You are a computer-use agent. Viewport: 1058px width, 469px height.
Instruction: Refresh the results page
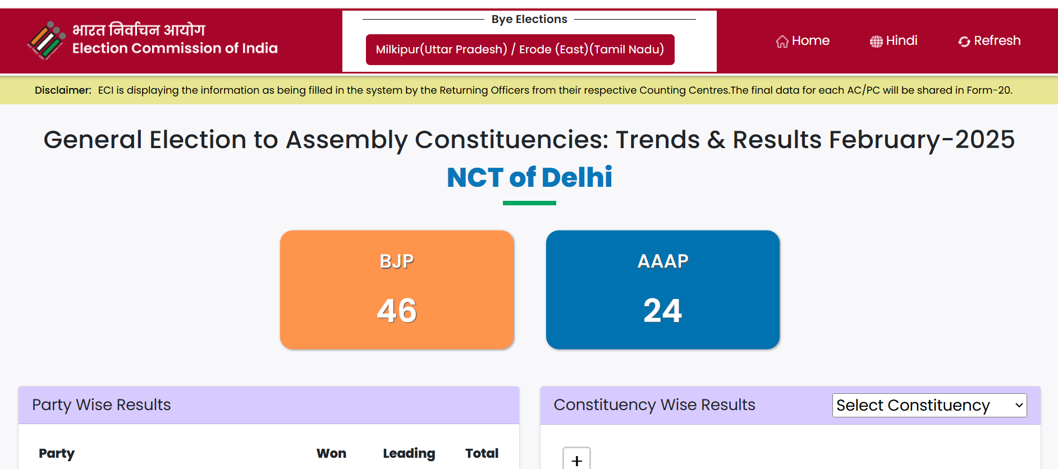click(990, 41)
